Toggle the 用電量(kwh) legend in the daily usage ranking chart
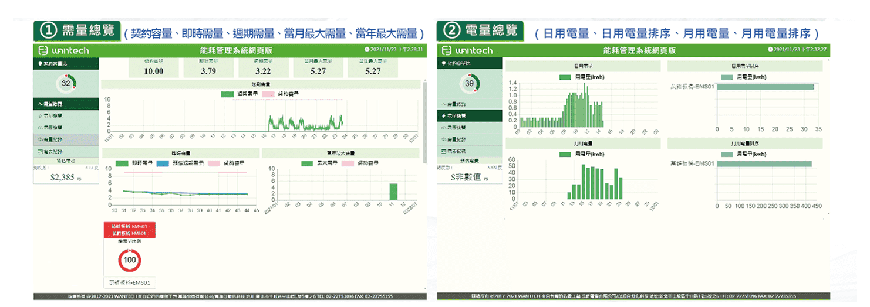Viewport: 870px width, 307px height. click(744, 77)
